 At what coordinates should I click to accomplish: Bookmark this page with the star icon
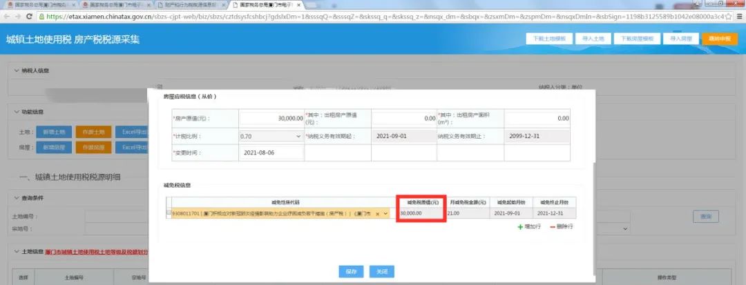click(728, 16)
